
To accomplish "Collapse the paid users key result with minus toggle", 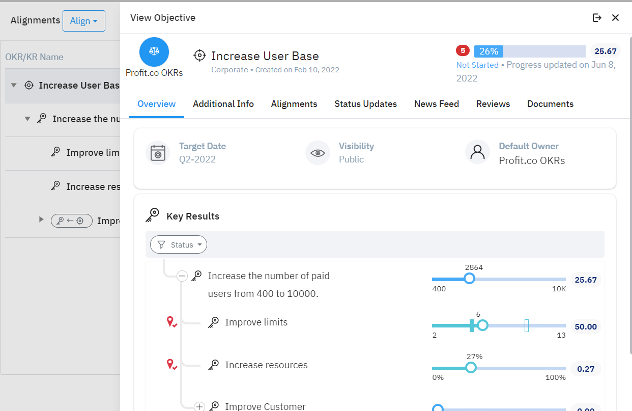I will (182, 276).
